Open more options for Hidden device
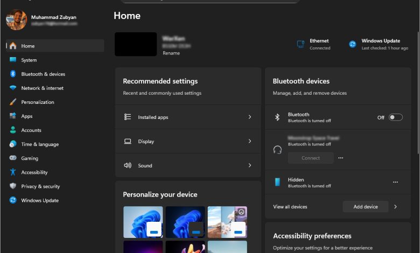Image resolution: width=420 pixels, height=253 pixels. [x=395, y=182]
